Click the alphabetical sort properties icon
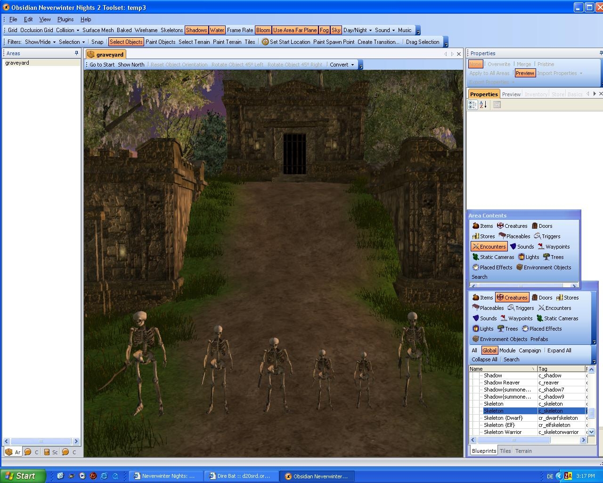 483,105
